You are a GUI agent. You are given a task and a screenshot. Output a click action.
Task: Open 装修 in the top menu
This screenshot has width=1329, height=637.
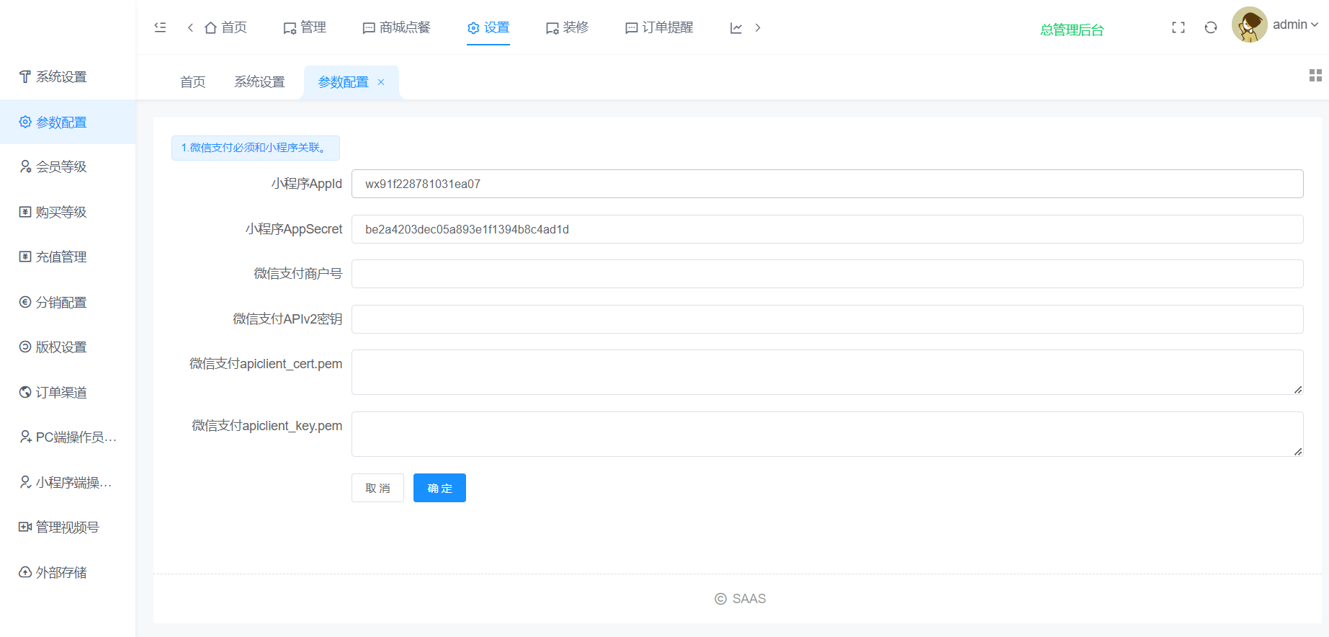tap(568, 27)
